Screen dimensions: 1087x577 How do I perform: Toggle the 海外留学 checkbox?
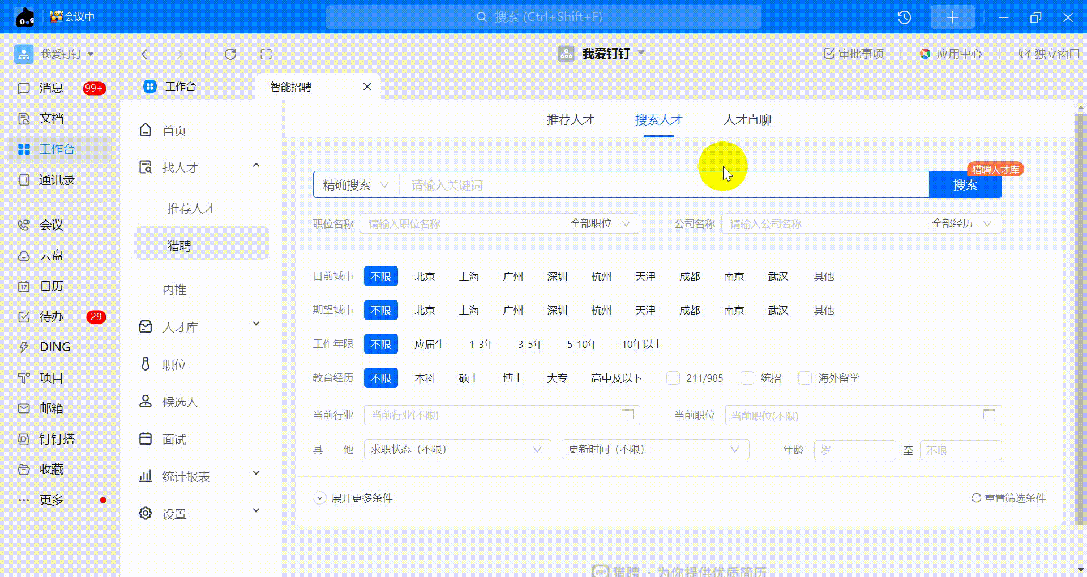pos(804,378)
